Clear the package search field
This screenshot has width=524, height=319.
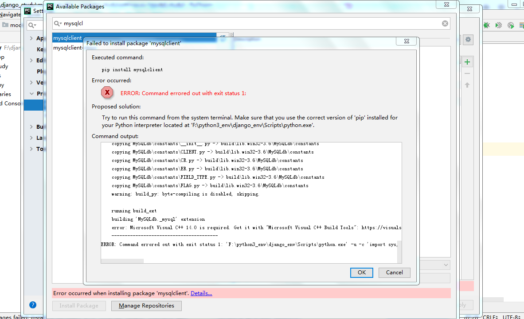point(445,23)
